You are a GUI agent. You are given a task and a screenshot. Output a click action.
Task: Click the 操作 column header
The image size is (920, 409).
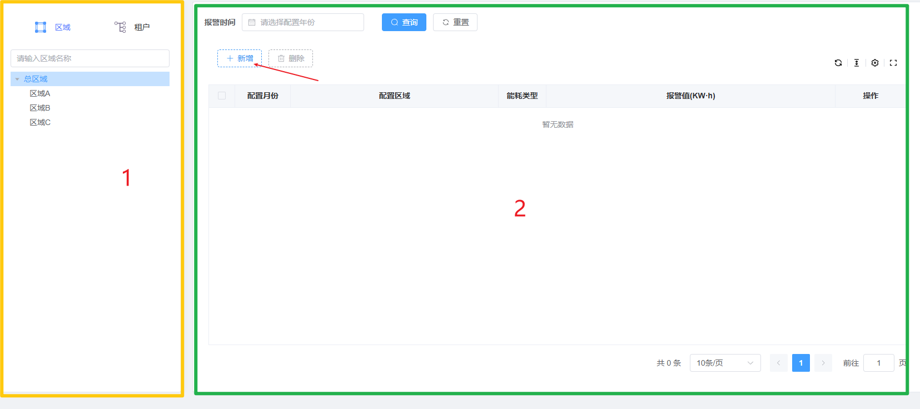coord(871,96)
